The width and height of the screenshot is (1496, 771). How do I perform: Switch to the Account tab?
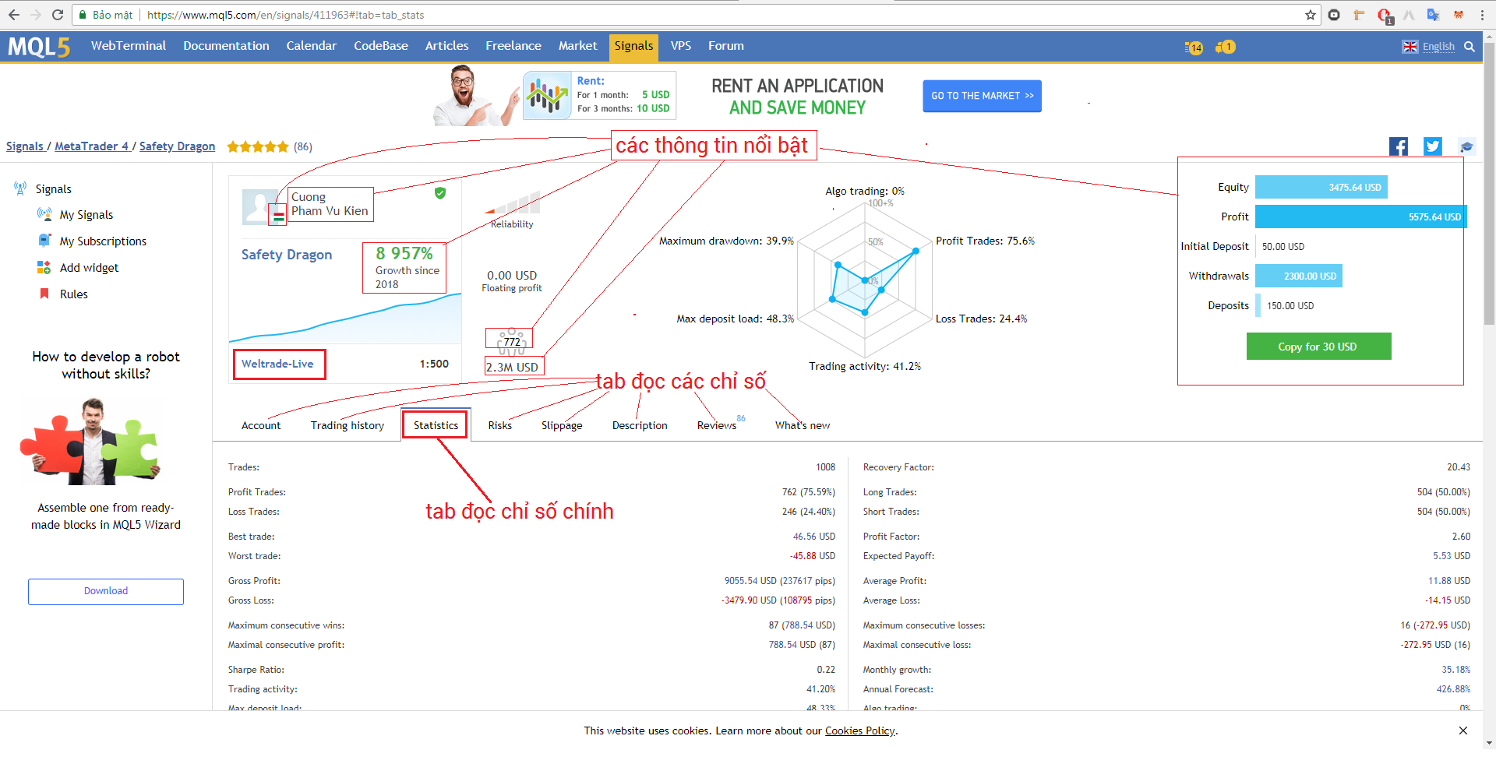click(261, 425)
